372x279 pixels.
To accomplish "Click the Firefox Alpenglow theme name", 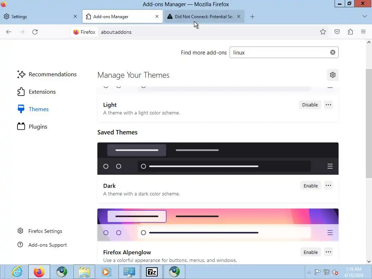I will (x=127, y=252).
